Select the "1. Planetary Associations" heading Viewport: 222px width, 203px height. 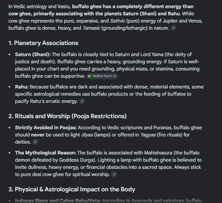[x=43, y=43]
